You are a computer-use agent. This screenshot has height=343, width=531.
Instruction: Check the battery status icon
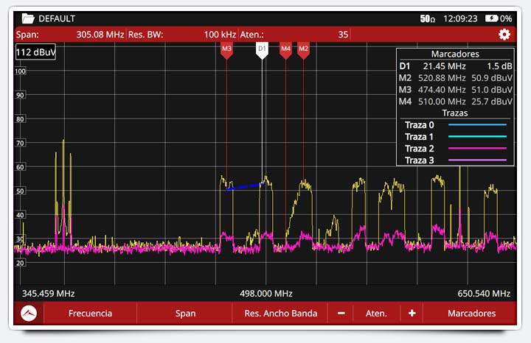[x=491, y=18]
